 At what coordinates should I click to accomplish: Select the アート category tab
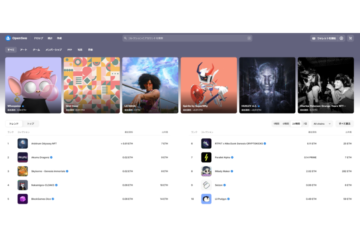pyautogui.click(x=24, y=50)
